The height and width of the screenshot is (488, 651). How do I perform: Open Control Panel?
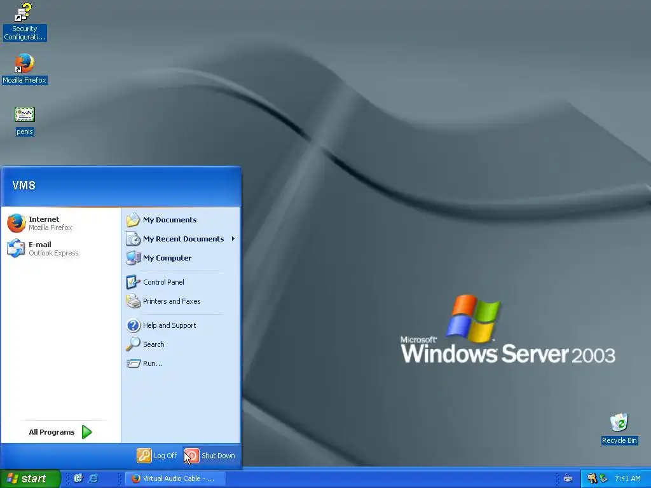(181, 282)
